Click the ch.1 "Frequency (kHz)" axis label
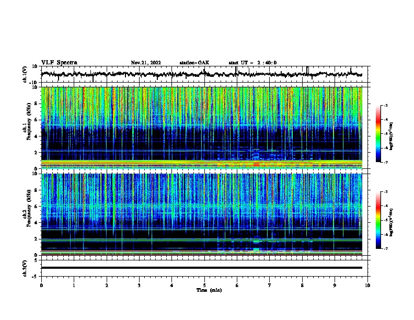Image resolution: width=414 pixels, height=320 pixels. click(x=29, y=121)
